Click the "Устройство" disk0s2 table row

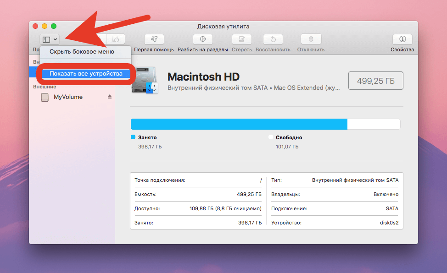[335, 223]
